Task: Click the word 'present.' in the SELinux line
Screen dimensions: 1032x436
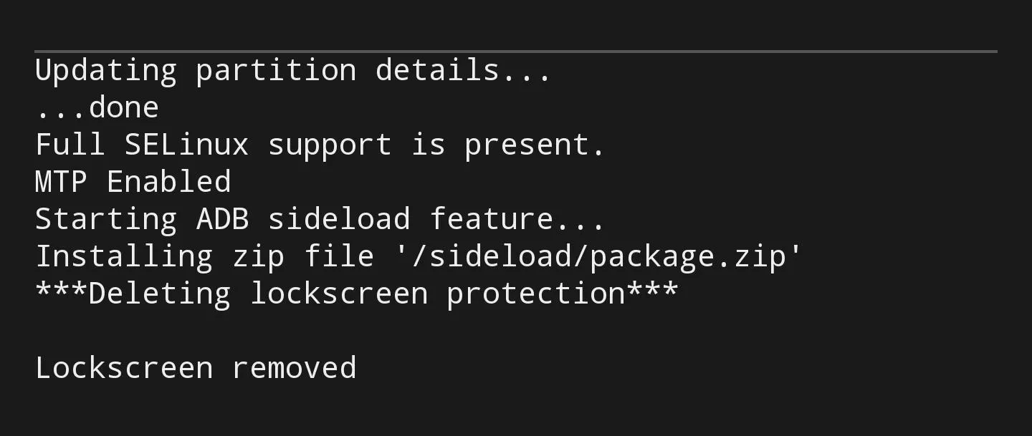Action: point(535,146)
